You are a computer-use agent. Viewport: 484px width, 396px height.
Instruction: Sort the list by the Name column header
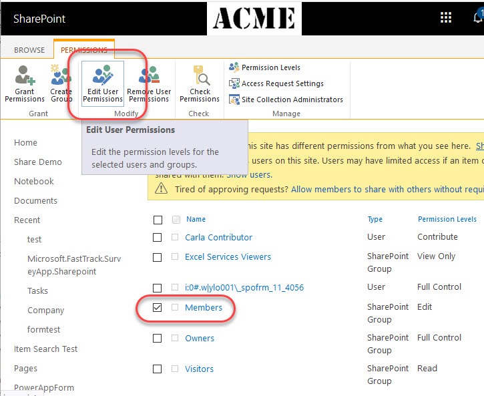pos(196,219)
